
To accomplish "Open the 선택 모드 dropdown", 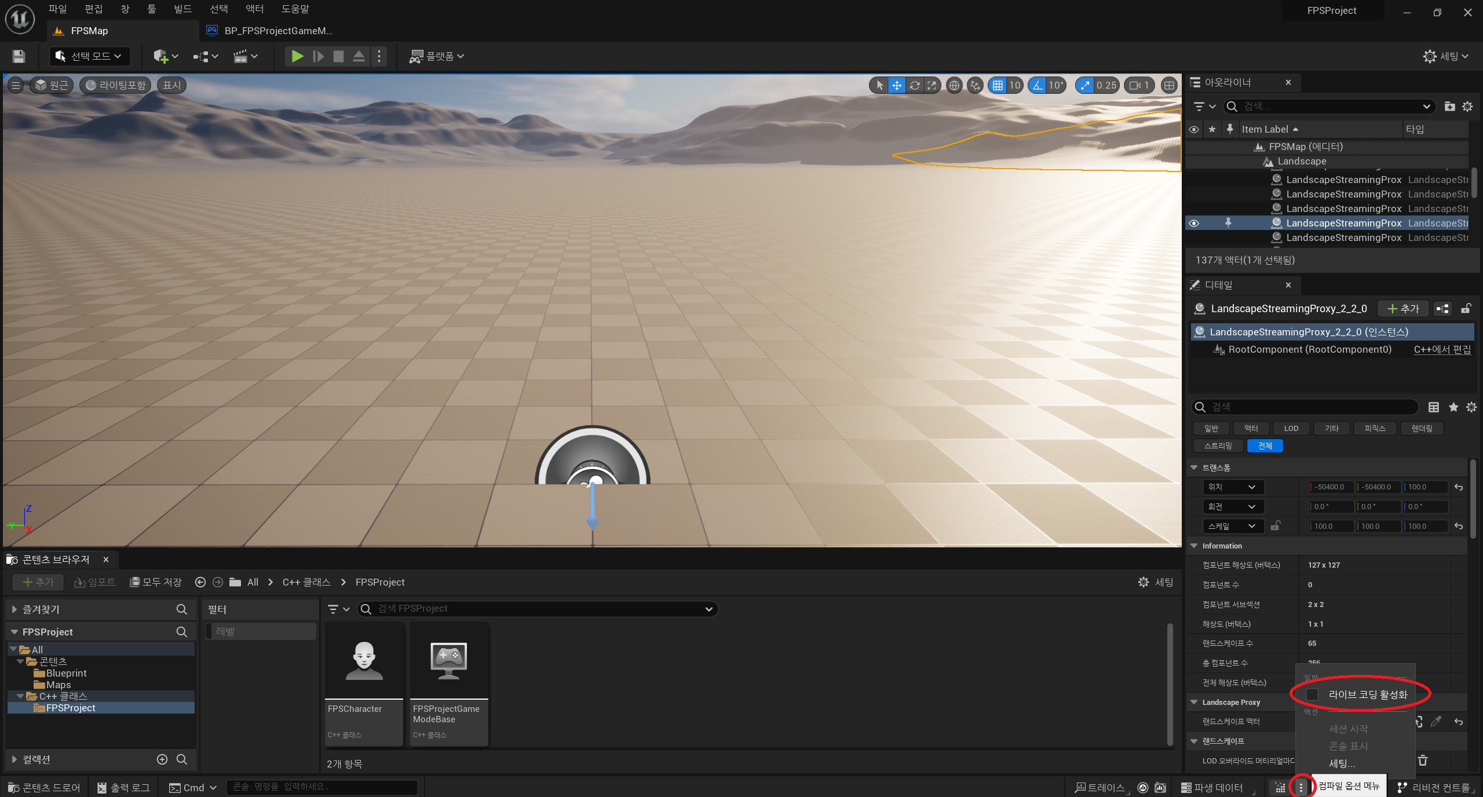I will (x=90, y=56).
